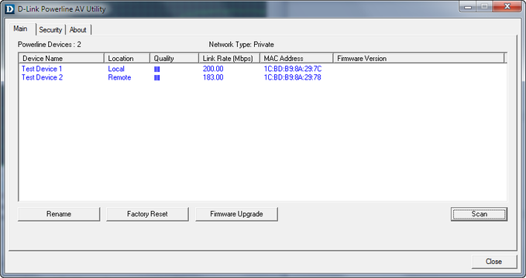Scan for powerline devices

point(479,214)
